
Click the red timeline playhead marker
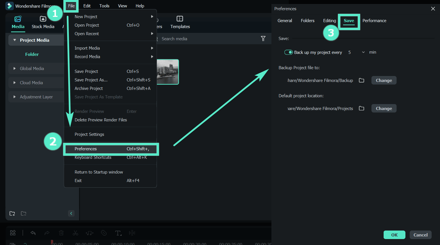[52, 242]
